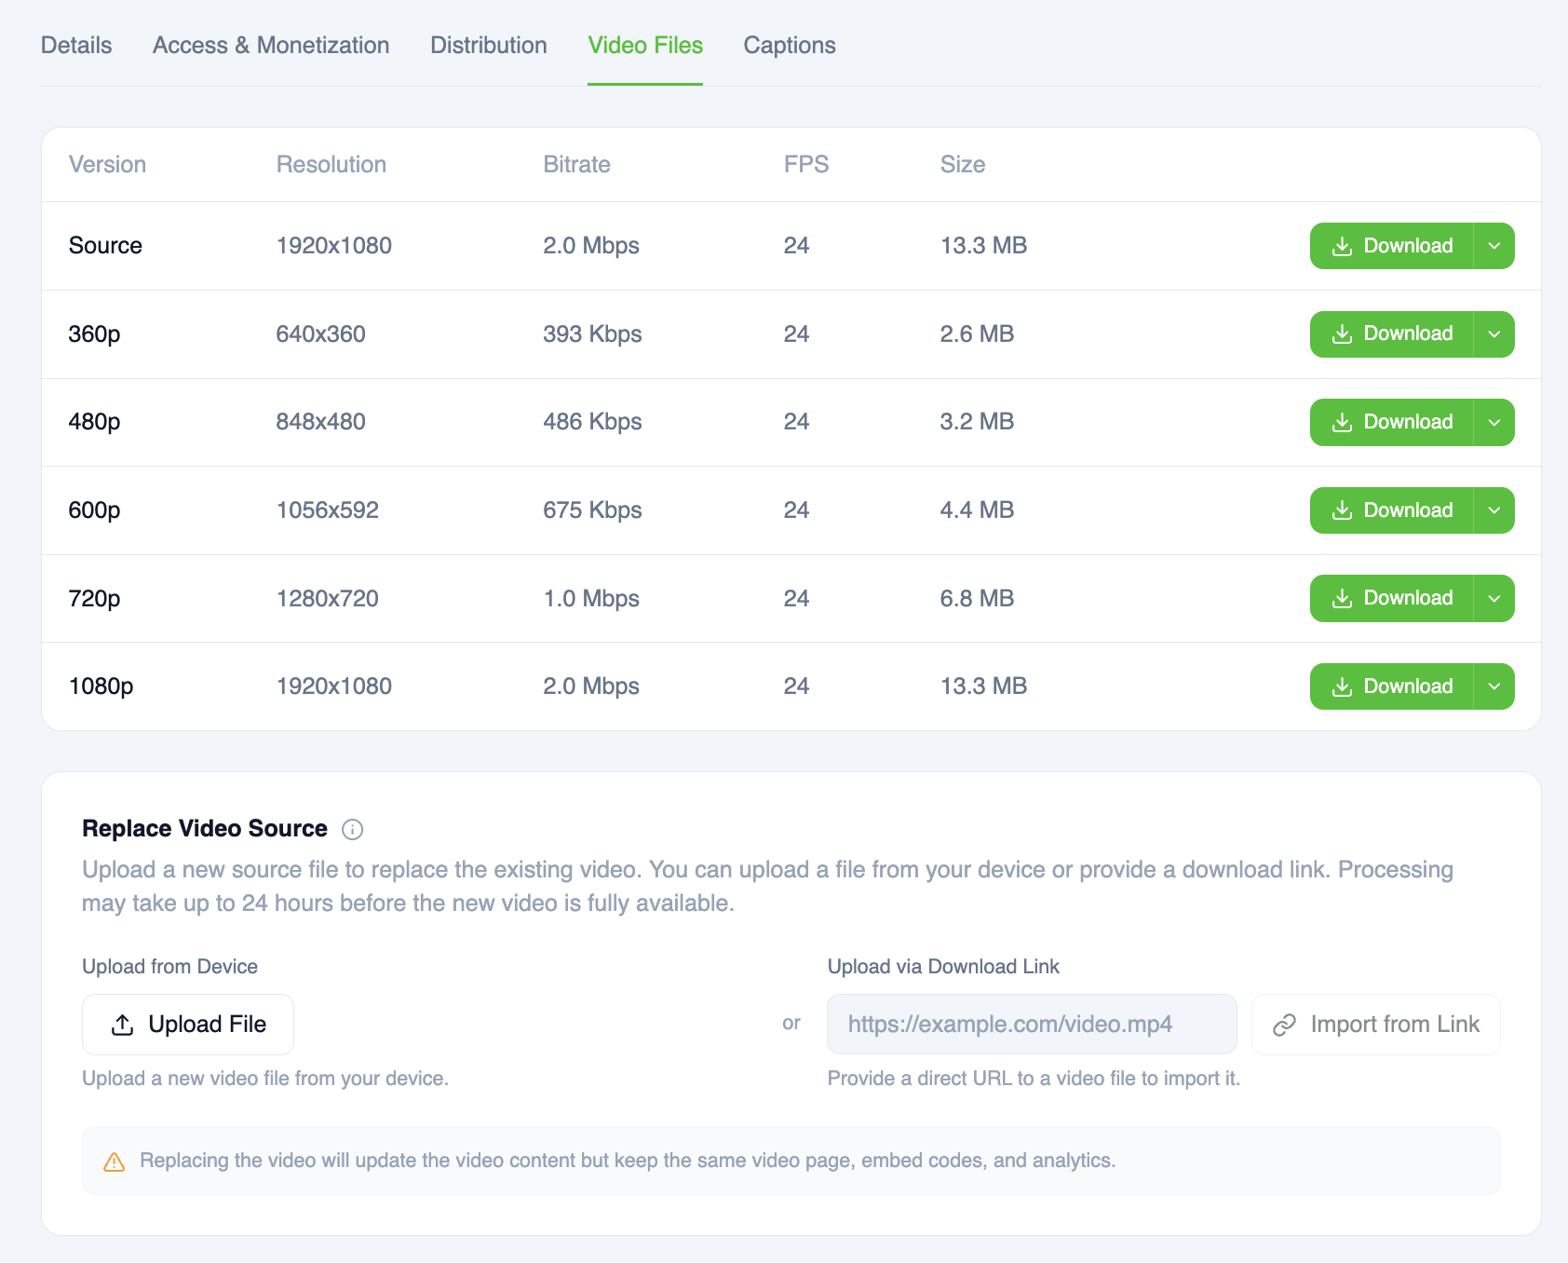Screen dimensions: 1568x1263
Task: Select the 2.6 MB size cell
Action: click(x=977, y=334)
